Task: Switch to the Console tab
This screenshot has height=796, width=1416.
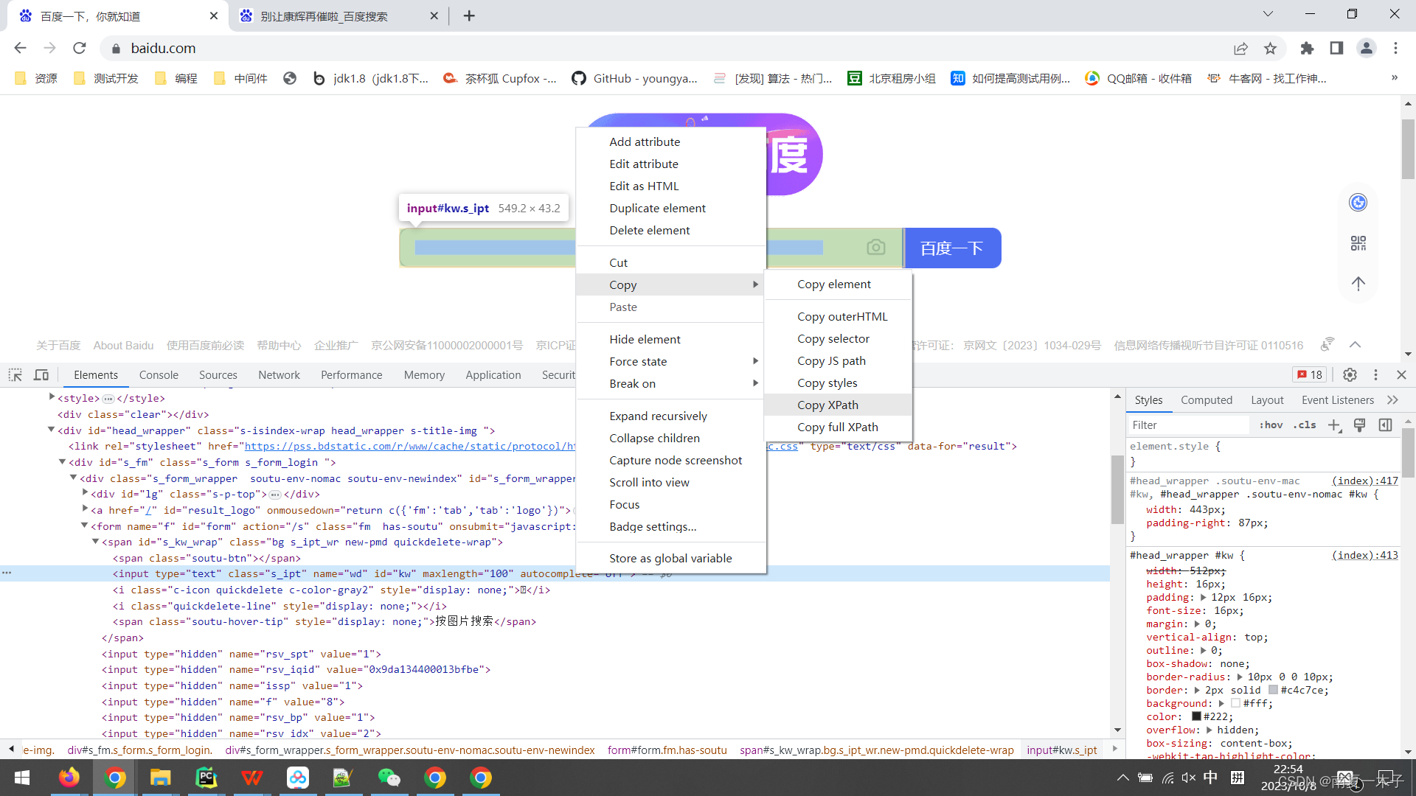Action: [x=159, y=375]
